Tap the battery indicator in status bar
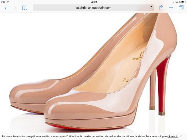The width and height of the screenshot is (187, 140). [183, 2]
